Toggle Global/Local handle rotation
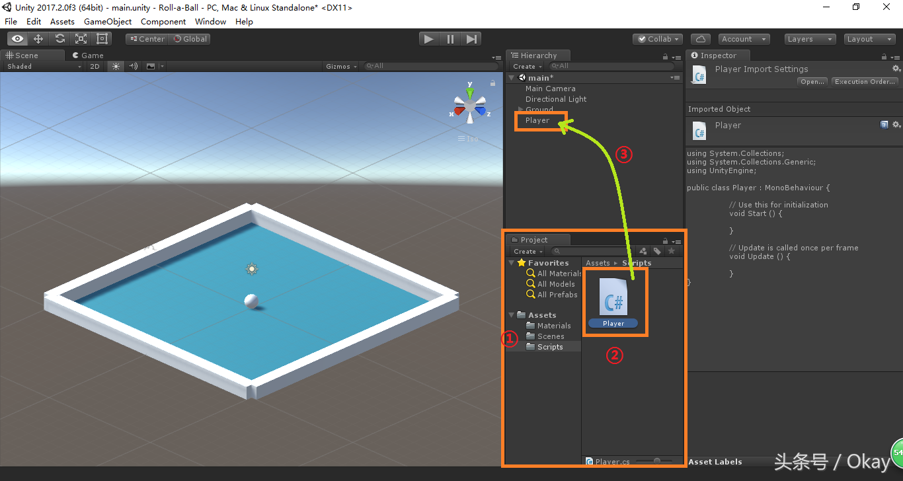 190,39
